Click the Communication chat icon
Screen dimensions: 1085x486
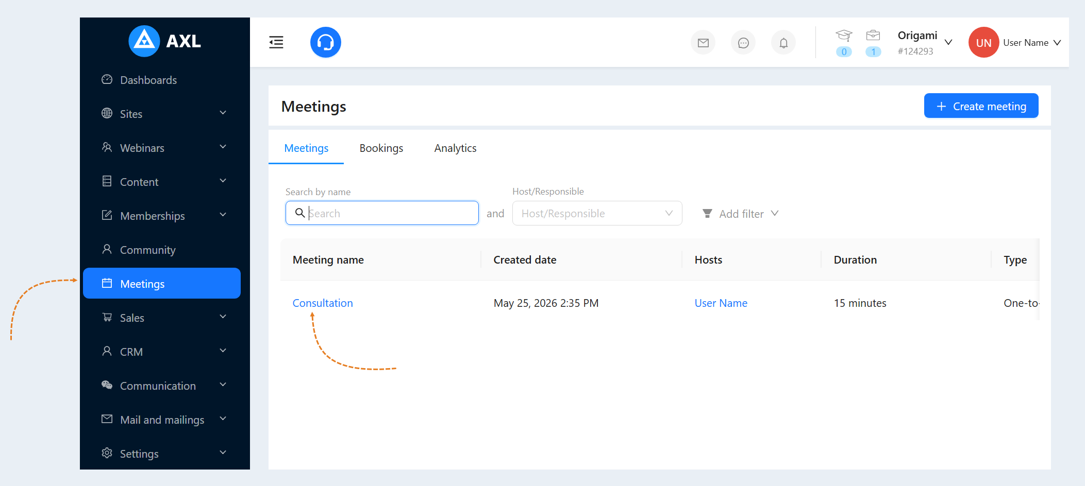pos(107,385)
